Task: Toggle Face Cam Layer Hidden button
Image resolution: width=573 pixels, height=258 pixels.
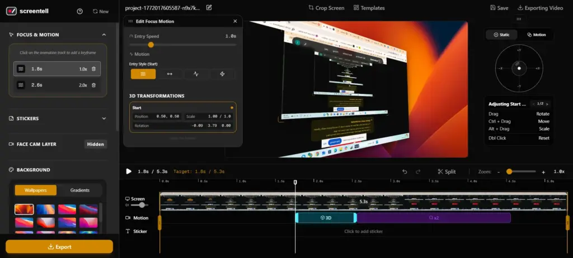Action: 95,144
